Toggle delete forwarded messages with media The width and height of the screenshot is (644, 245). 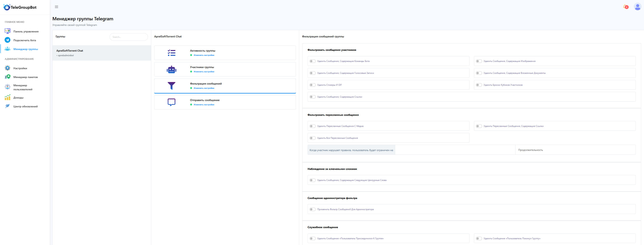pos(312,126)
